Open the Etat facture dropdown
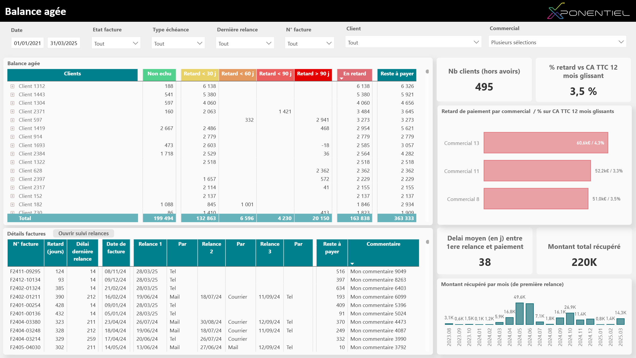Screen dimensions: 636x358 [x=116, y=43]
